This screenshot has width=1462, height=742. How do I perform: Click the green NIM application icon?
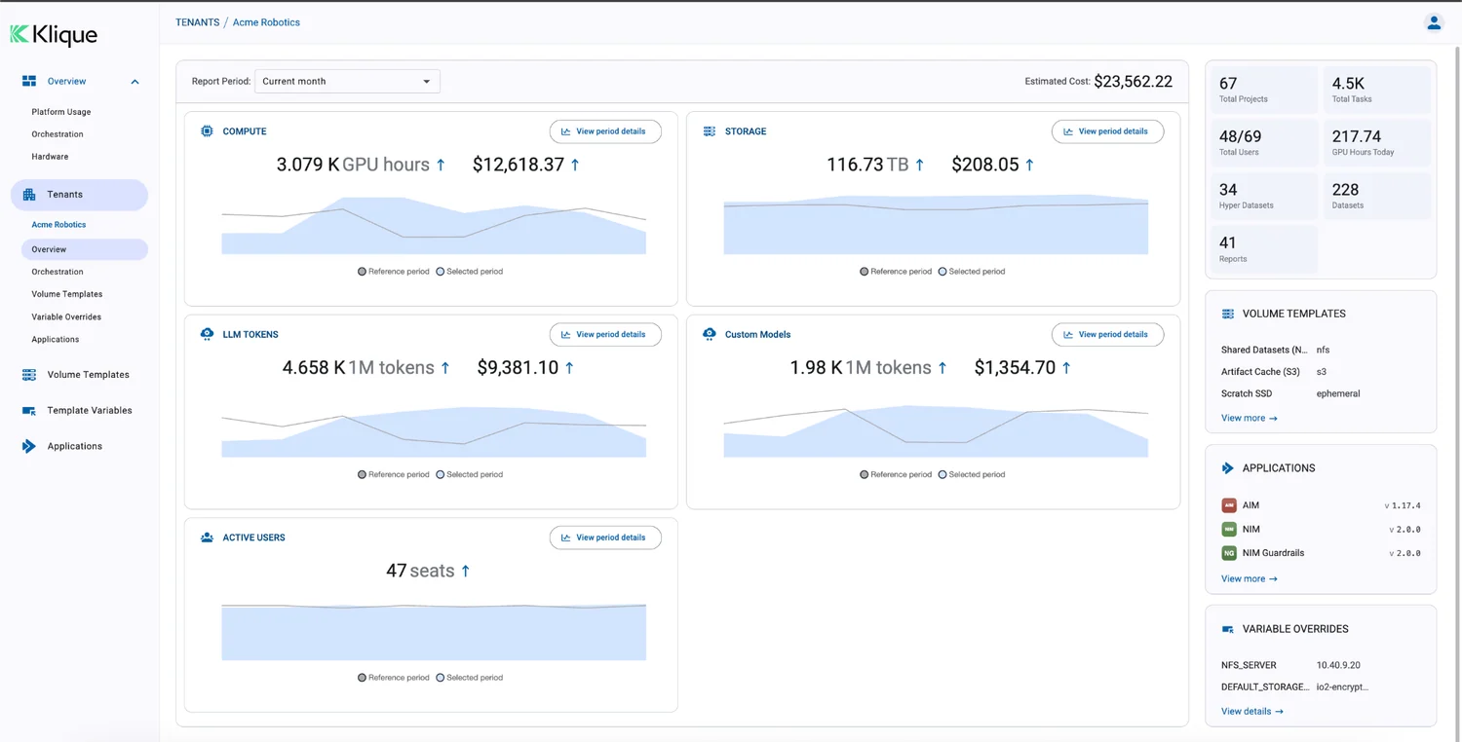click(1229, 529)
